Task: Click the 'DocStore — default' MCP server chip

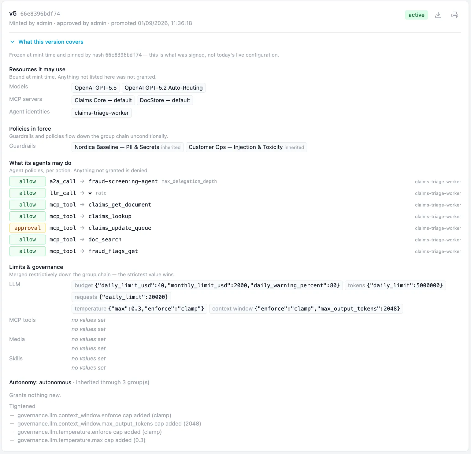Action: click(x=165, y=100)
